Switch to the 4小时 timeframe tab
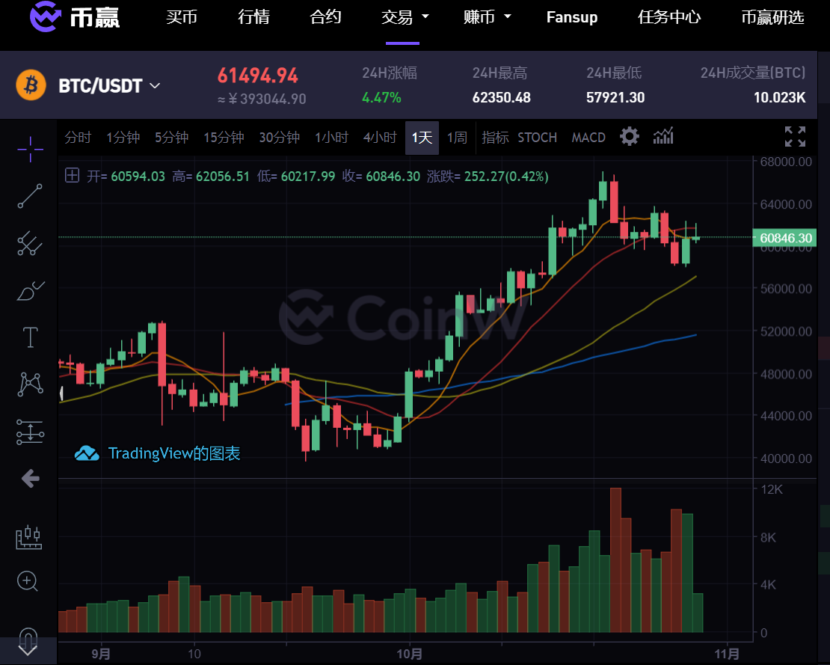This screenshot has width=830, height=665. [x=380, y=138]
